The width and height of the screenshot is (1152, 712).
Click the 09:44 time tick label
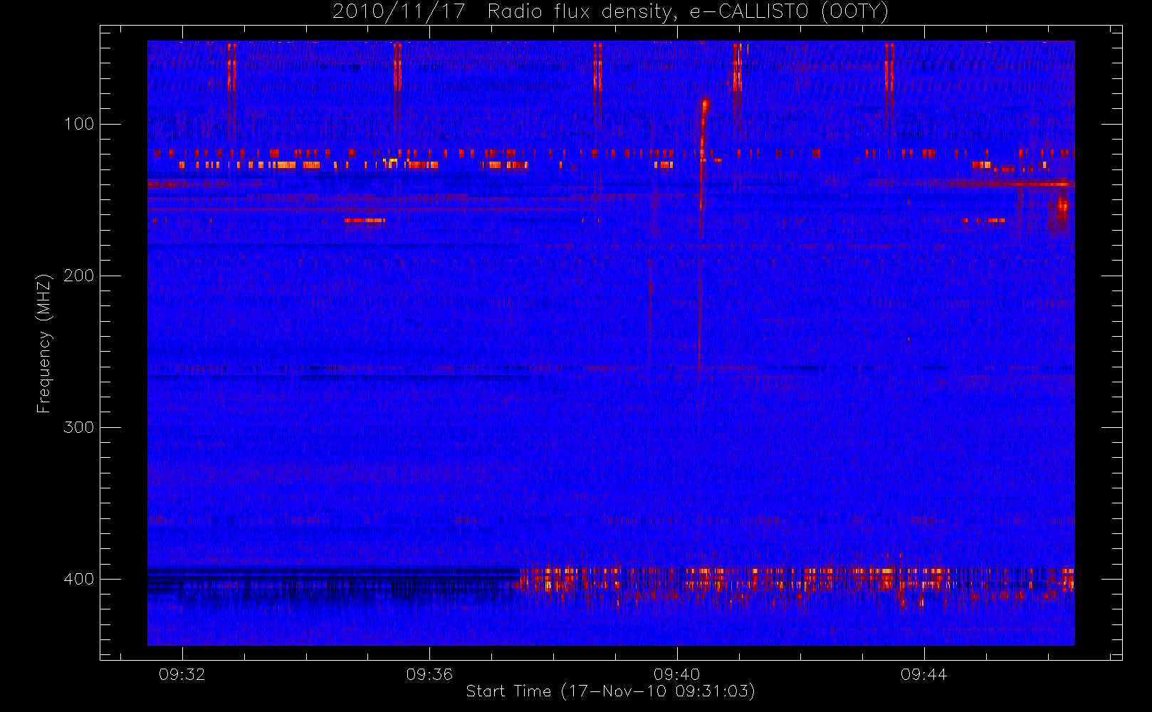923,674
